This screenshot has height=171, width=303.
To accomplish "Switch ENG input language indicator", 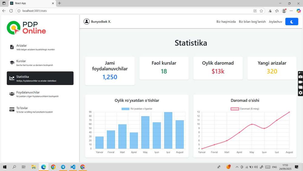I will point(275,167).
